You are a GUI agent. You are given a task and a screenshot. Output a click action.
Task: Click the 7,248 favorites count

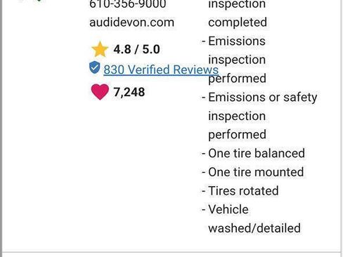tap(129, 92)
